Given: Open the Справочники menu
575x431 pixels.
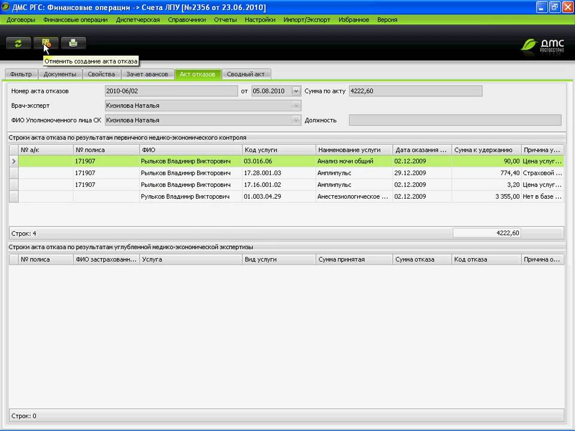Looking at the screenshot, I should pyautogui.click(x=187, y=20).
